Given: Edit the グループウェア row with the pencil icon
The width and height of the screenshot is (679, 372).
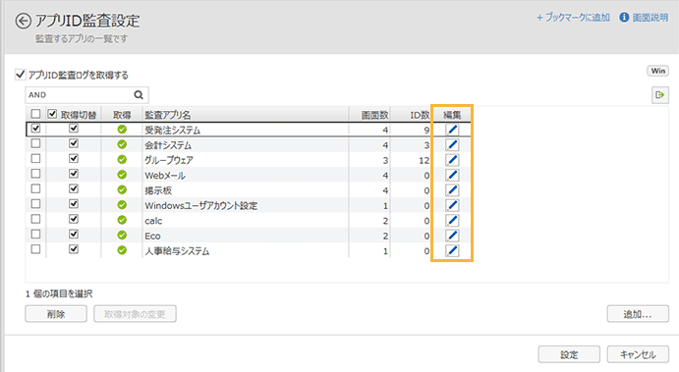Looking at the screenshot, I should click(452, 160).
